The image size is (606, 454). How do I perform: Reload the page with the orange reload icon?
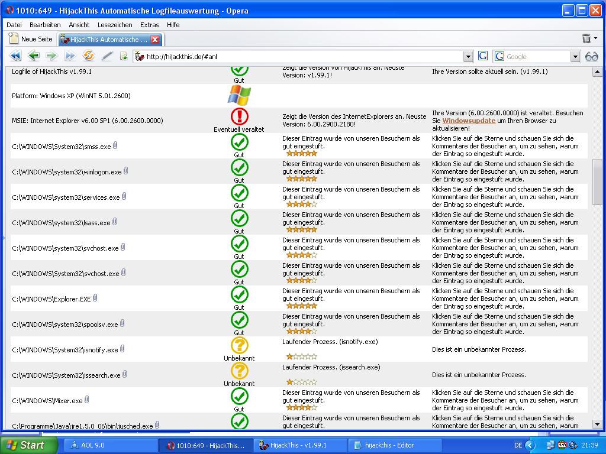click(89, 56)
